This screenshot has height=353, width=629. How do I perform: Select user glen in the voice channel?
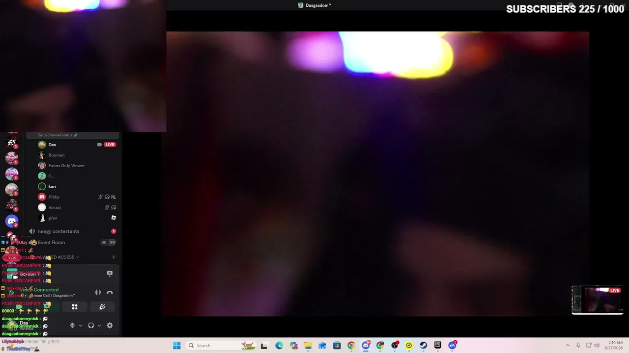tap(53, 218)
